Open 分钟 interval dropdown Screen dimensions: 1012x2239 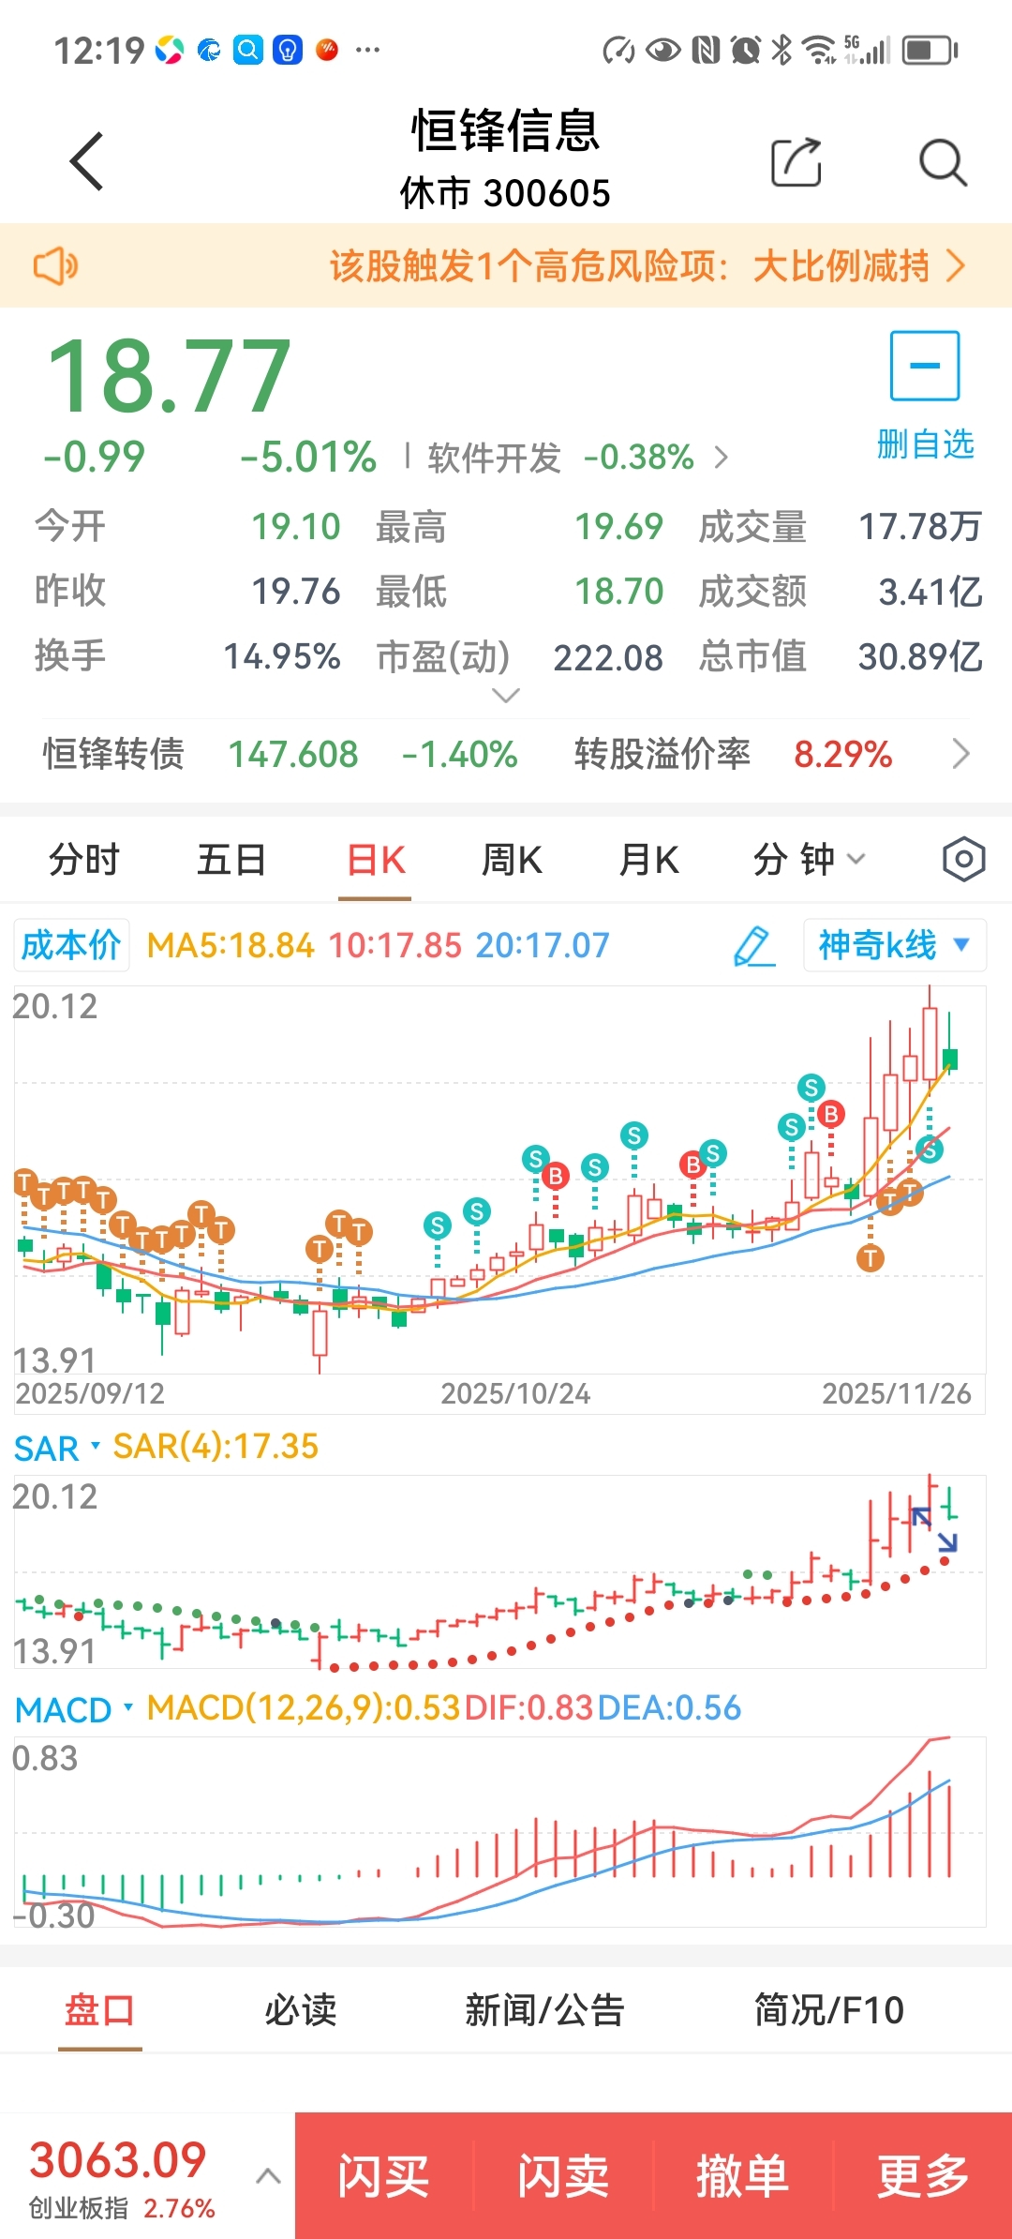(x=809, y=859)
